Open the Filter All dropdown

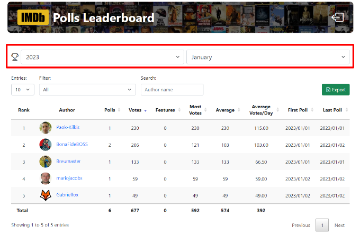click(x=87, y=90)
